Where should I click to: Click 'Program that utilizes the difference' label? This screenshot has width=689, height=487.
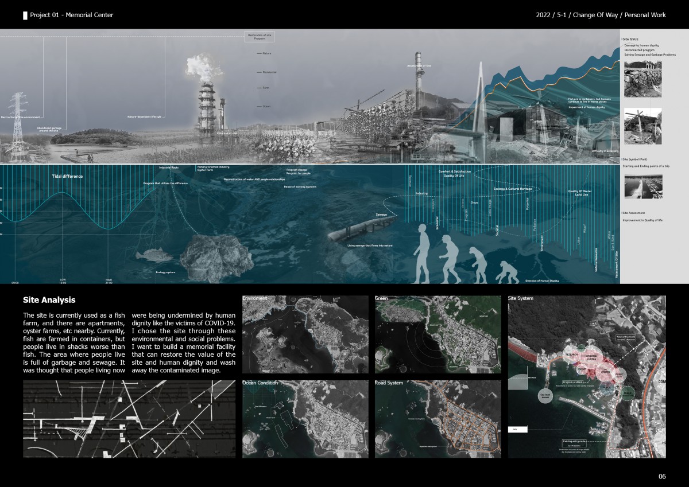[x=165, y=183]
